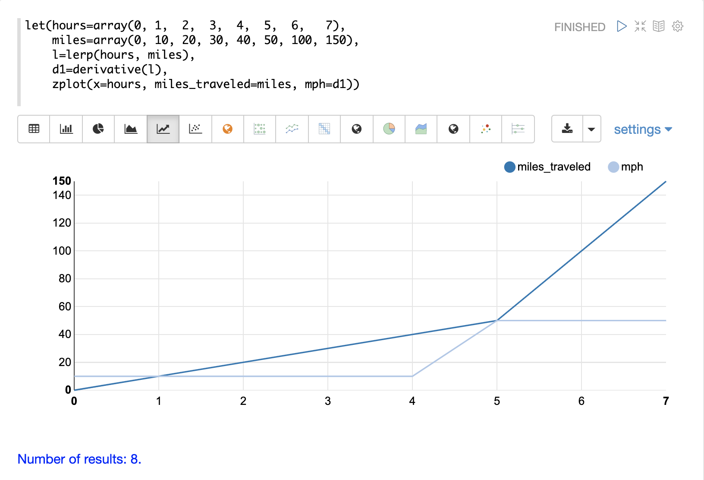This screenshot has height=480, width=704.
Task: Pick the scatter chart visualization
Action: coord(195,129)
